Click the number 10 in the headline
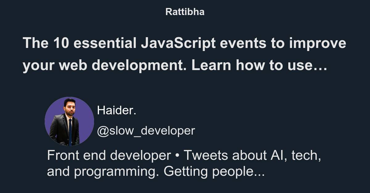This screenshot has height=193, width=370. coord(60,44)
